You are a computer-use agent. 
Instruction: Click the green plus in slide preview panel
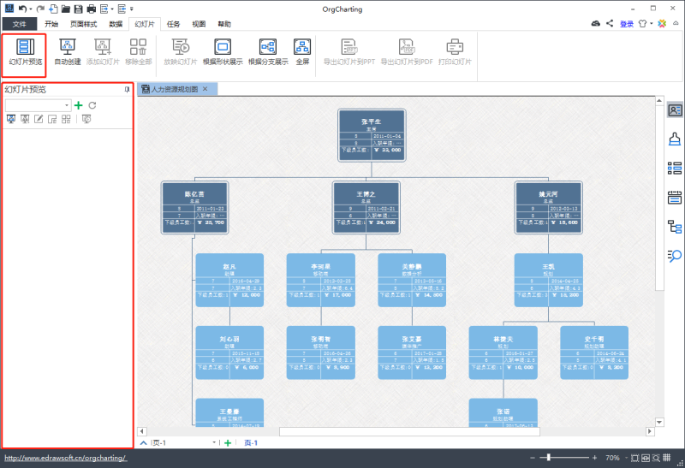79,105
